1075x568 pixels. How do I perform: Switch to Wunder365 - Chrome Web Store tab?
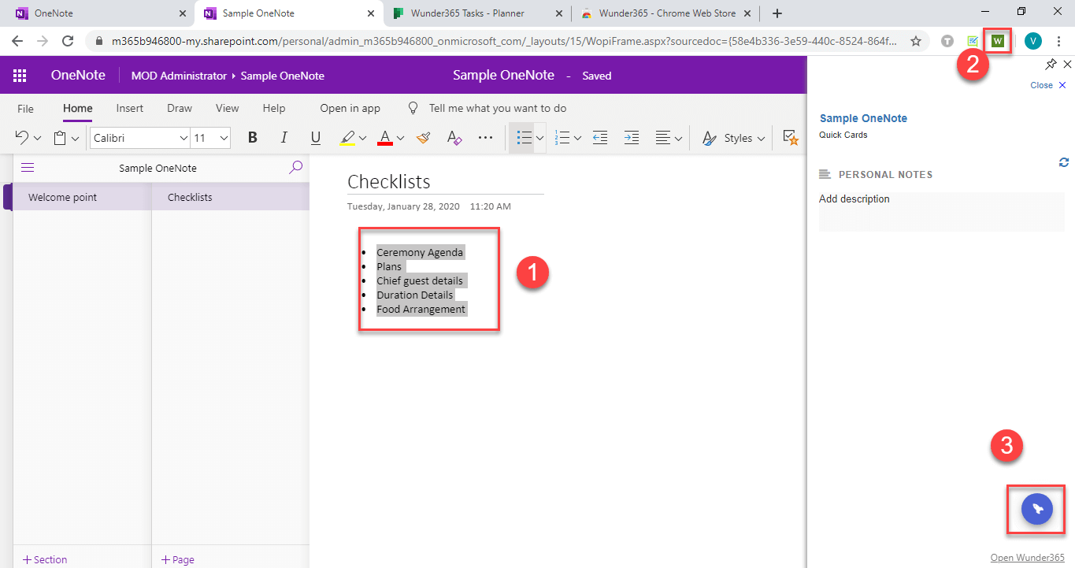[x=665, y=13]
